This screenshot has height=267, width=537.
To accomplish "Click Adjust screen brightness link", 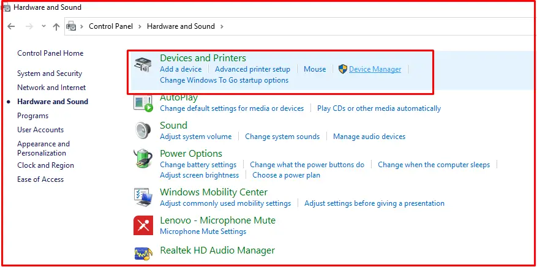I will (200, 175).
